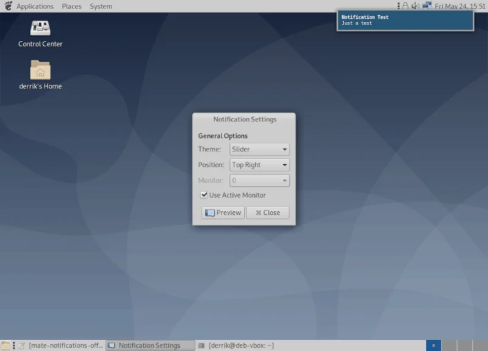
Task: Click the lock icon in the system tray
Action: point(405,5)
